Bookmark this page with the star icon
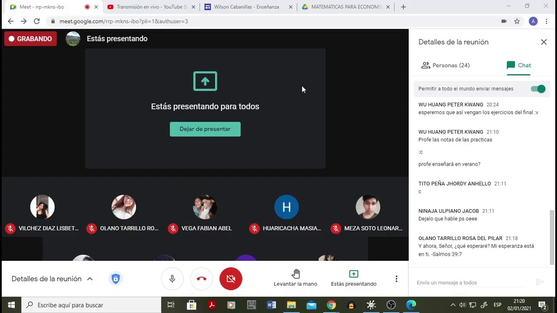 [517, 21]
